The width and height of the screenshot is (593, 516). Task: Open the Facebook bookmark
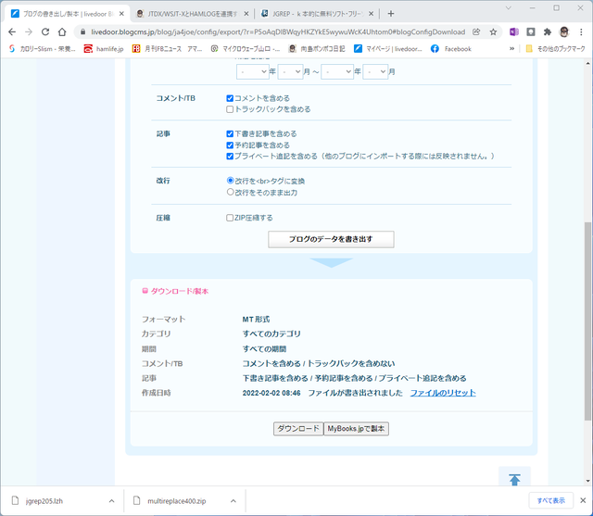pos(451,49)
